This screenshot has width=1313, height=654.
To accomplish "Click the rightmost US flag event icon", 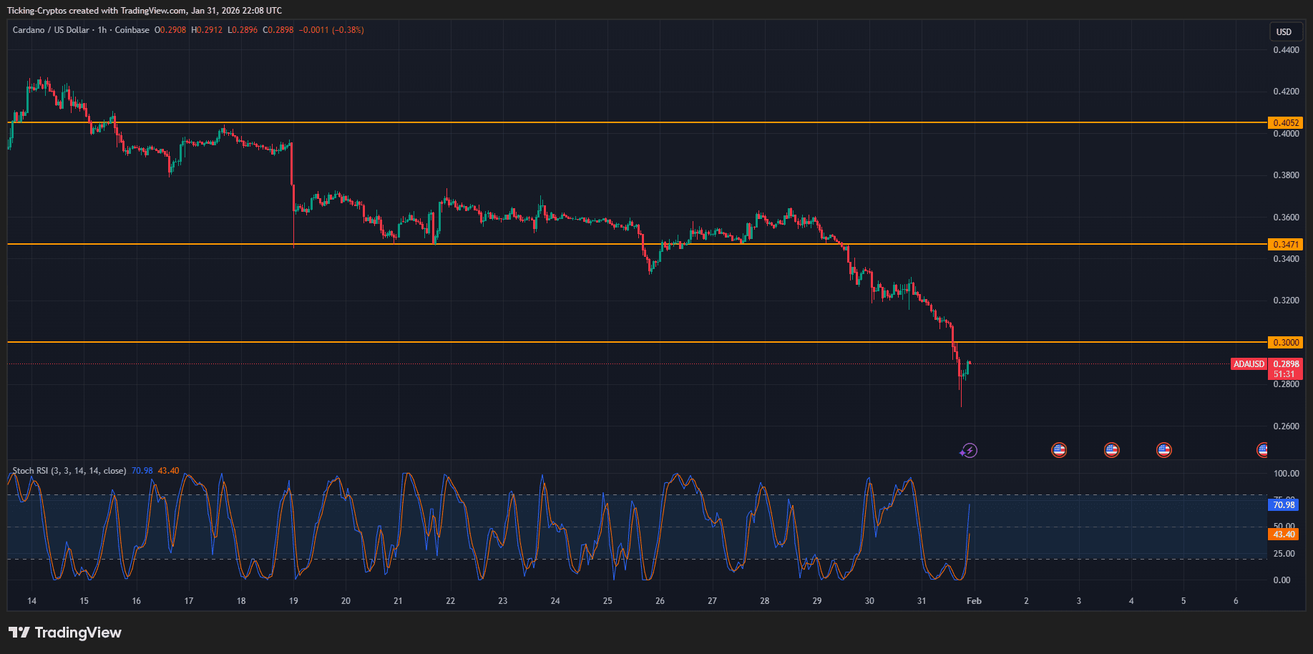I will [1263, 450].
